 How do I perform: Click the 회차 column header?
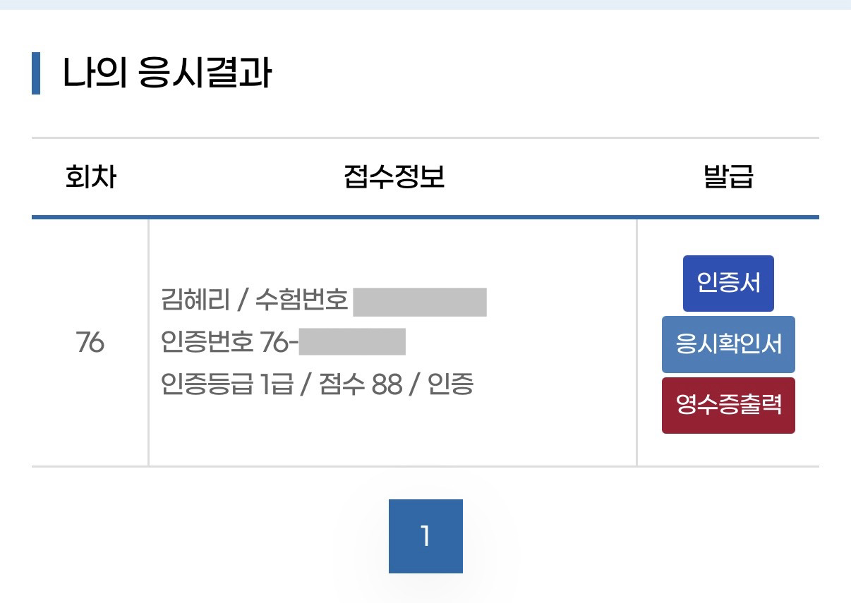(90, 178)
